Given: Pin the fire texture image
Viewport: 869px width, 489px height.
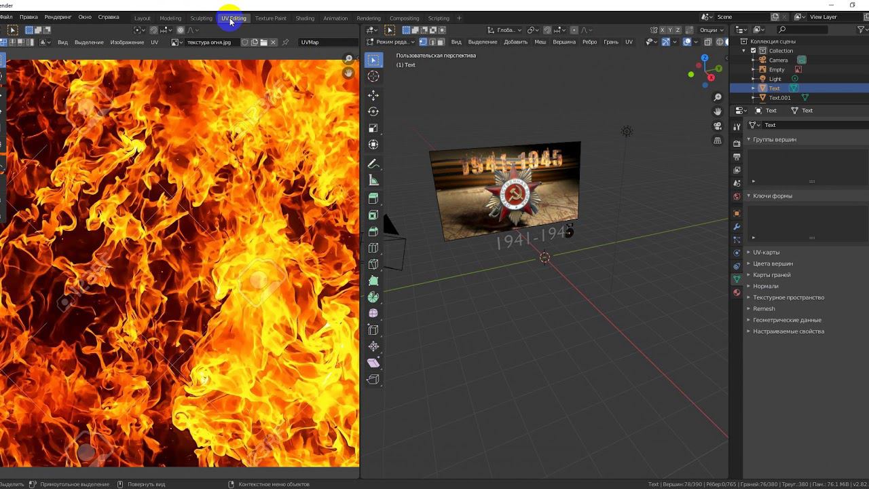Looking at the screenshot, I should [285, 42].
